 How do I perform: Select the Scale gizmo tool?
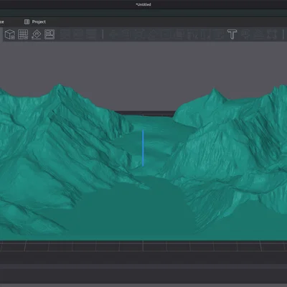(139, 34)
